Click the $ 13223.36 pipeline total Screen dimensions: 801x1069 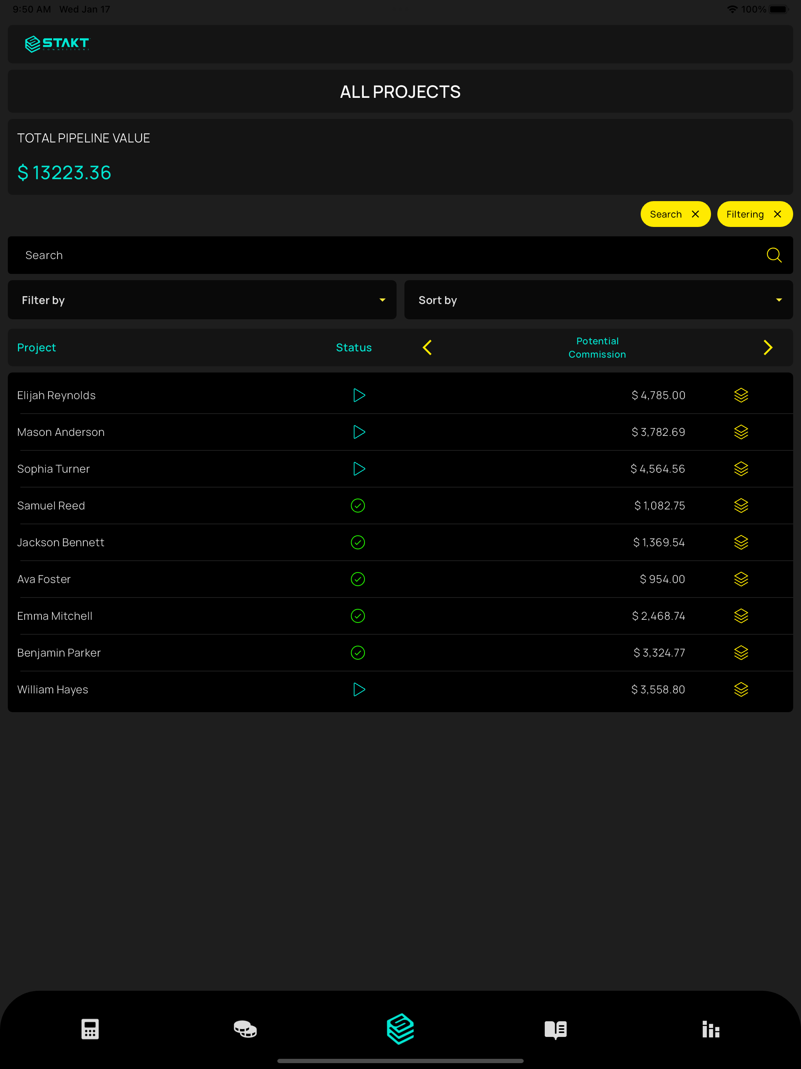[x=64, y=173]
